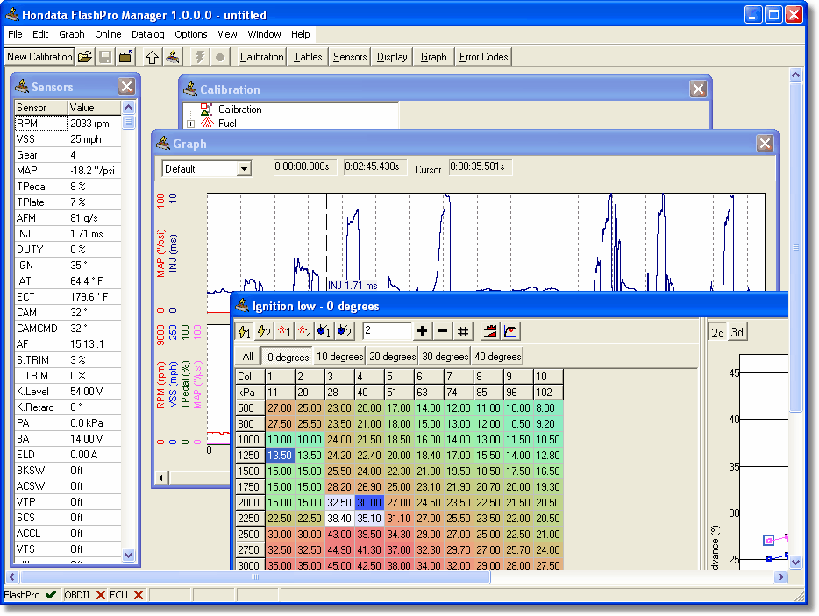The height and width of the screenshot is (616, 819).
Task: Click the floppy disk Save icon
Action: coord(105,57)
